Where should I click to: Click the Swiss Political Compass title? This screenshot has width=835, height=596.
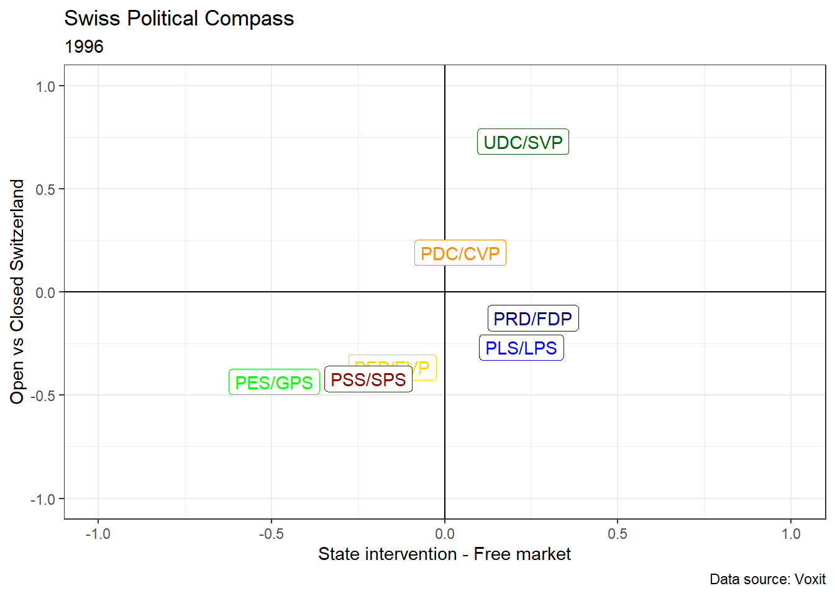[179, 19]
